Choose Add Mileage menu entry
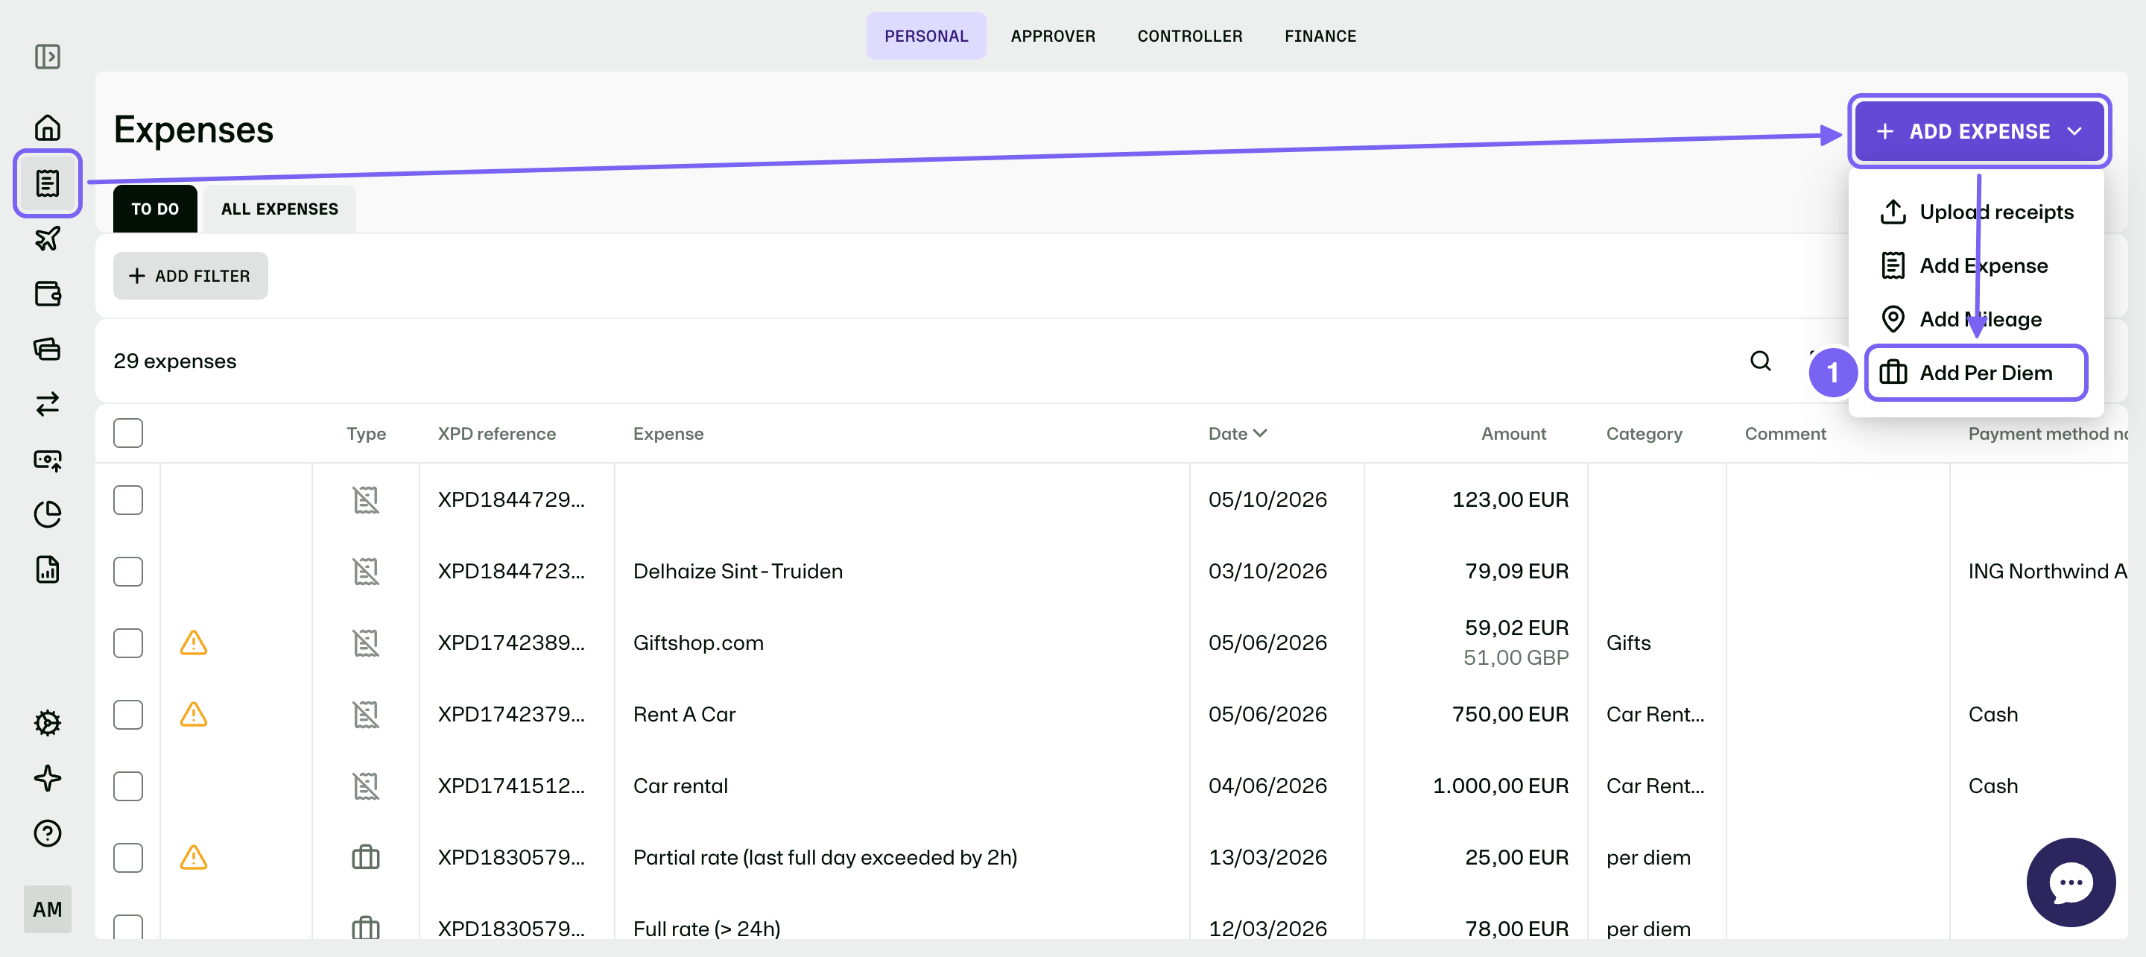 1976,319
